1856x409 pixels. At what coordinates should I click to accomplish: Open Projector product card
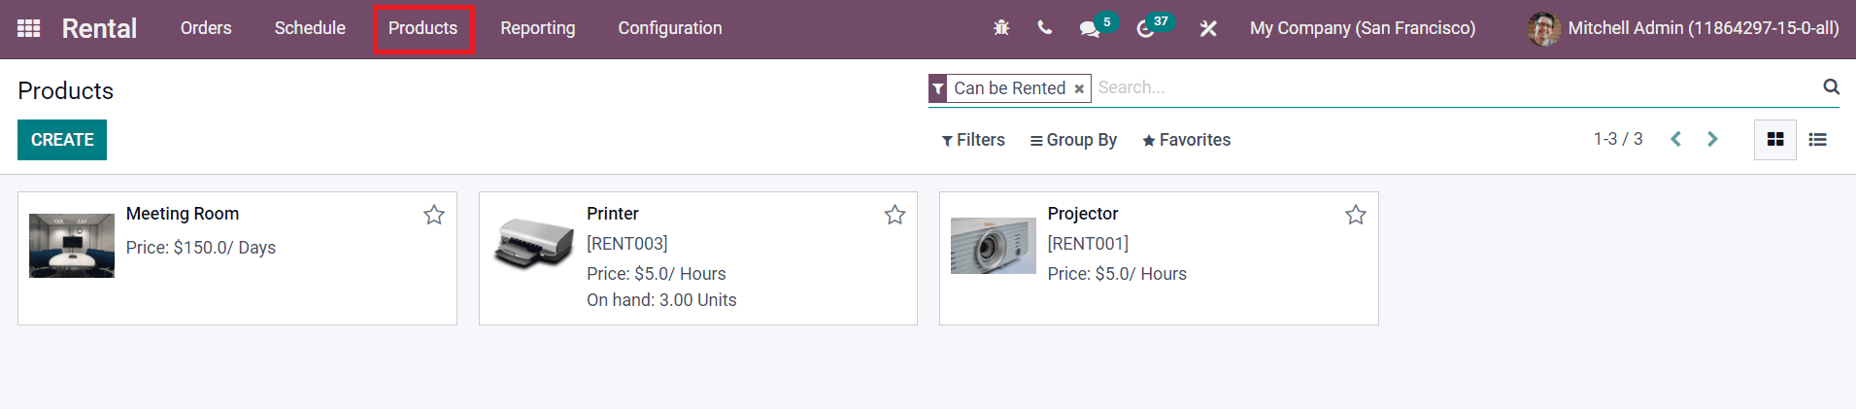(x=1159, y=258)
